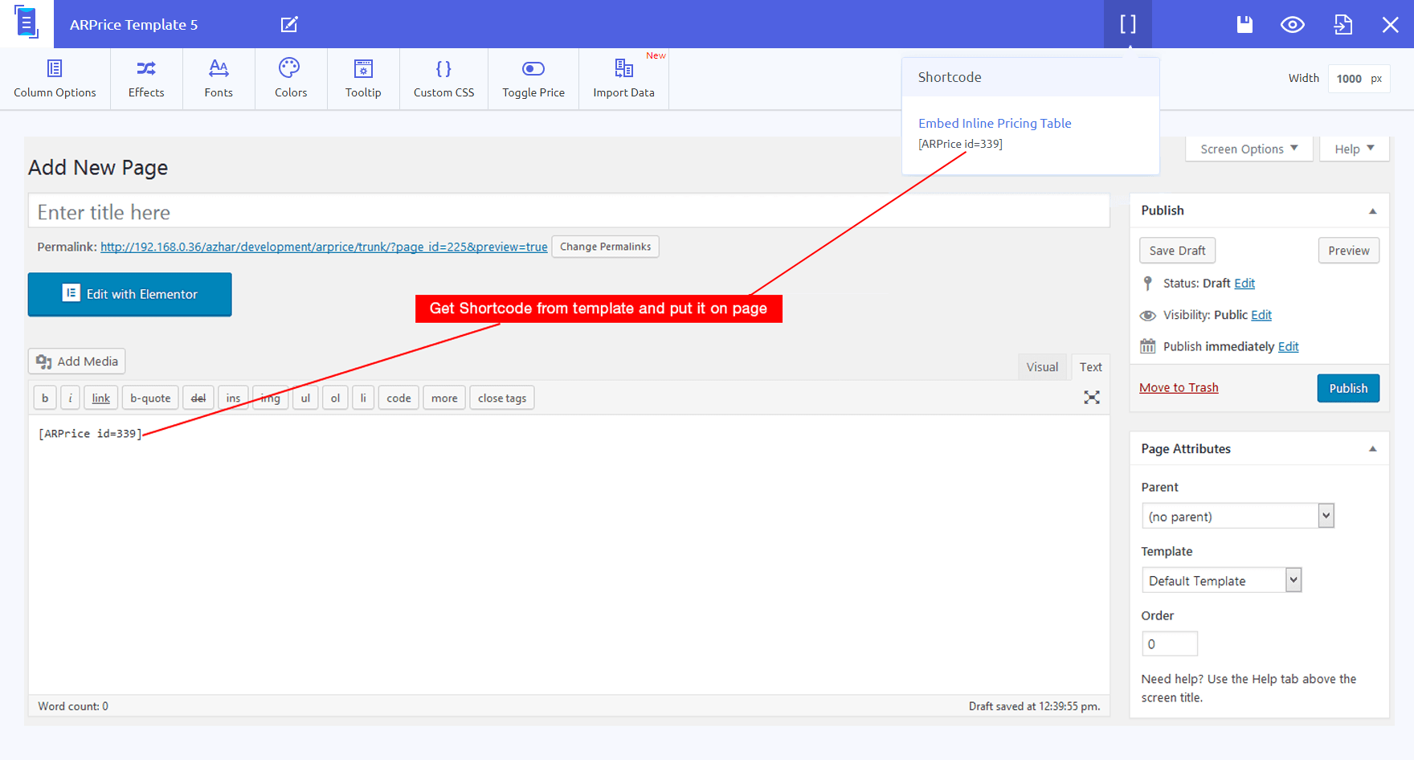Insert italic tag with i button
This screenshot has width=1414, height=760.
point(70,398)
